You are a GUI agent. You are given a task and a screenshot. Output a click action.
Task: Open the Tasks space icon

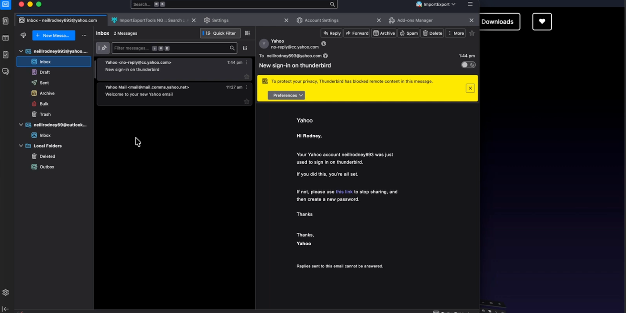(6, 55)
